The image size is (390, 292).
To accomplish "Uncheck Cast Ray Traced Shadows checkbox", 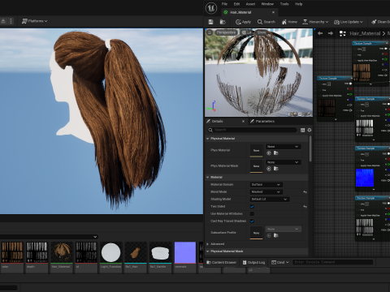I will click(x=252, y=221).
